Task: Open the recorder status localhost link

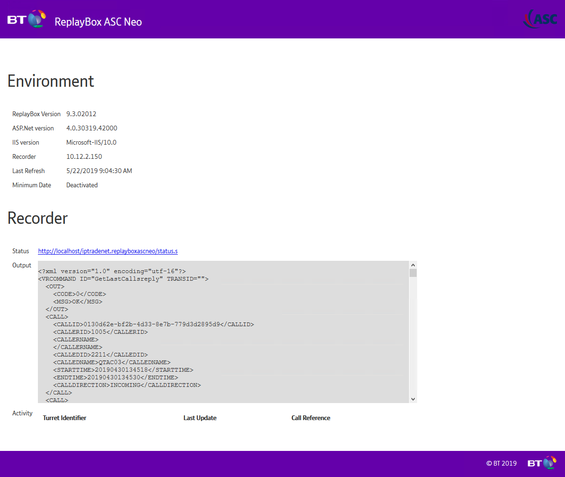Action: (108, 251)
